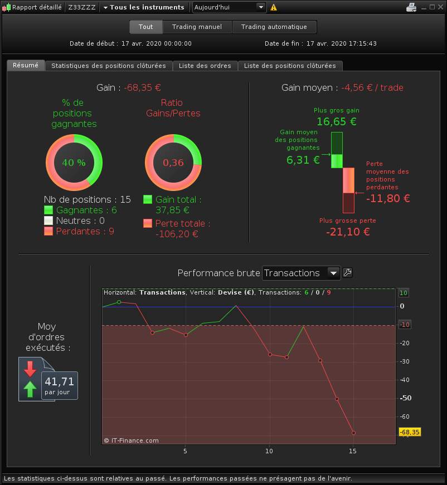This screenshot has width=447, height=485.
Task: Open the Aujourd'hui period dropdown
Action: pyautogui.click(x=230, y=7)
